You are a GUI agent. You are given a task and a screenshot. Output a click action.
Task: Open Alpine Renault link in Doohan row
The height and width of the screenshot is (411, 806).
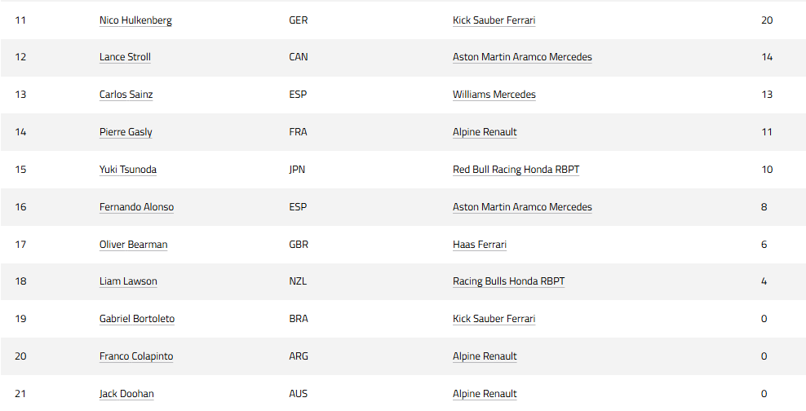[x=485, y=394]
